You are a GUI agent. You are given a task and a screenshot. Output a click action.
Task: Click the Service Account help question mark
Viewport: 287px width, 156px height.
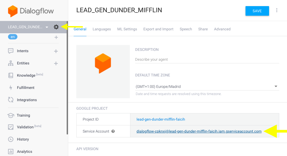click(x=113, y=131)
